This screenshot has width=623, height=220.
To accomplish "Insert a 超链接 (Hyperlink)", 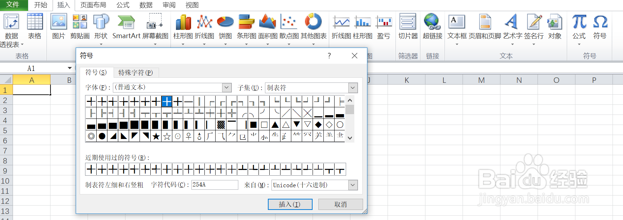I will click(x=432, y=26).
